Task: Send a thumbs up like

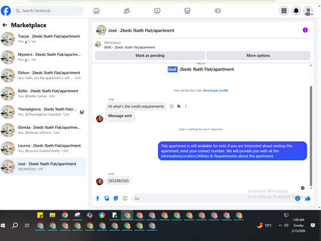Action: pos(308,199)
